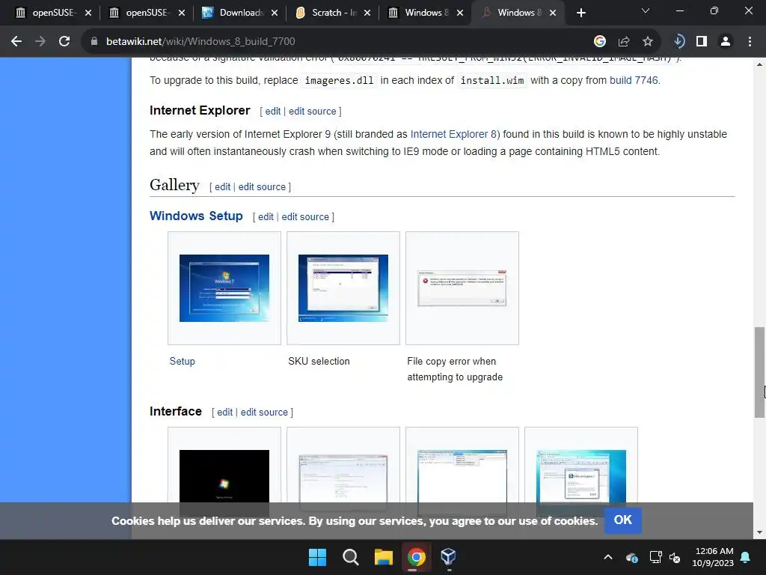
Task: Click the scrollbar down arrow
Action: point(759,532)
